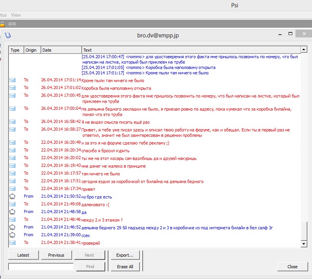Screen dimensions: 312x279
Task: Minimize the bro.dv@xmpp.jp history window
Action: click(x=280, y=34)
